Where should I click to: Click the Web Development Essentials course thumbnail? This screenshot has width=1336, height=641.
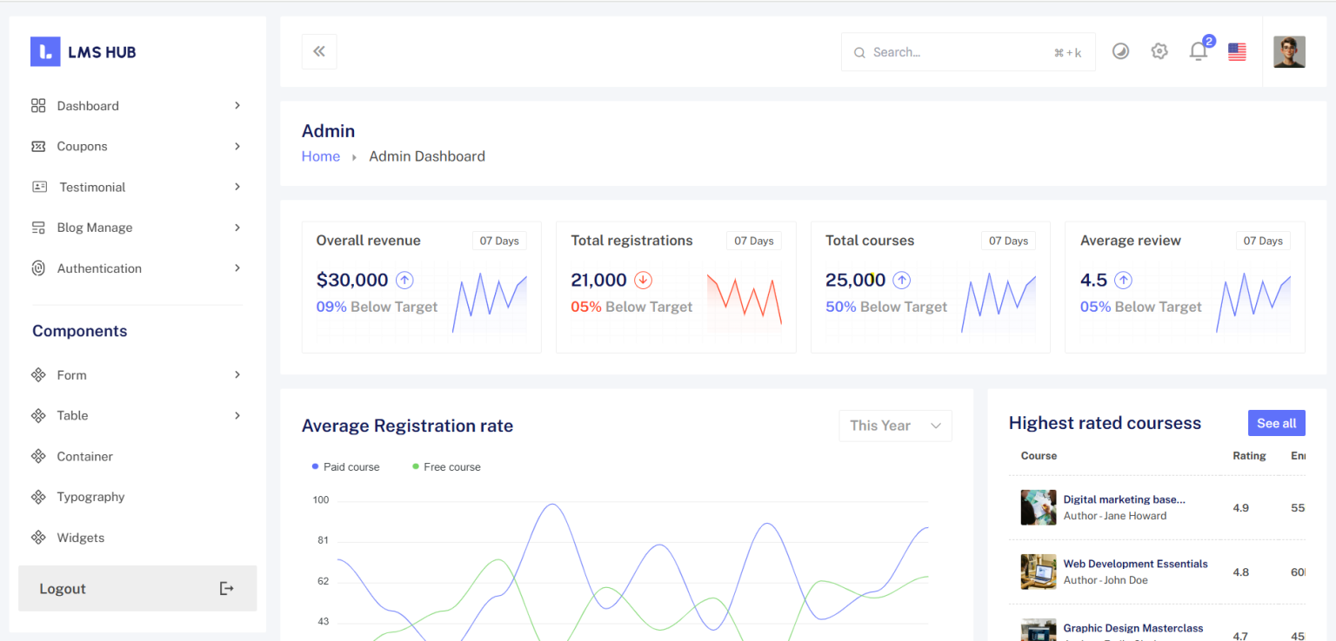click(1038, 572)
